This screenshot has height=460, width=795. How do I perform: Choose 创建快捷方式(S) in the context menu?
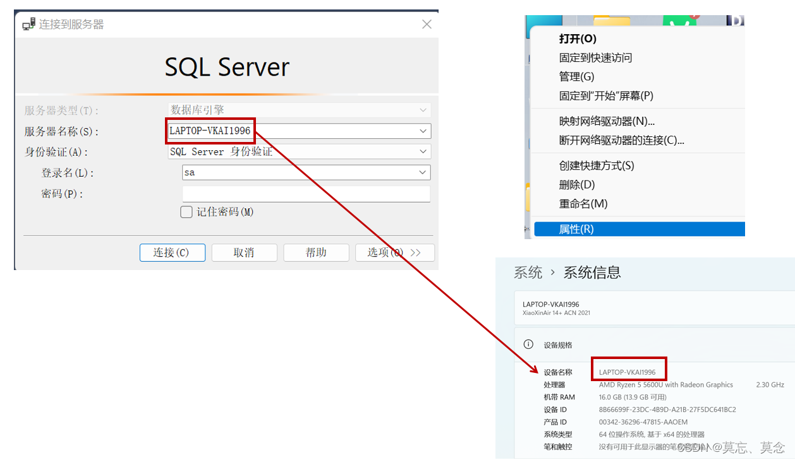(638, 166)
